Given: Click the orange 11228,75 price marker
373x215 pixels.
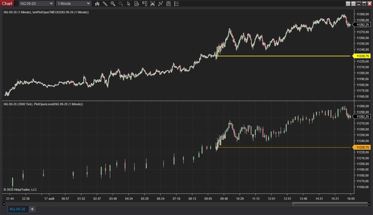Looking at the screenshot, I should (x=362, y=147).
